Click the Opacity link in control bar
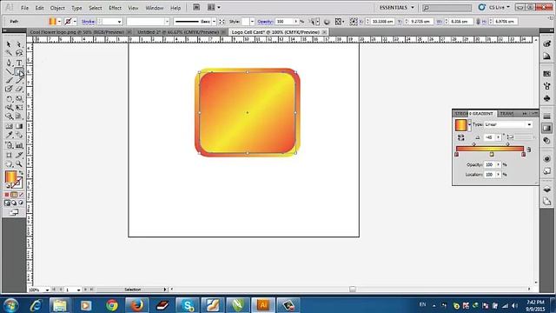Screen dimensions: 556x313 coord(265,22)
